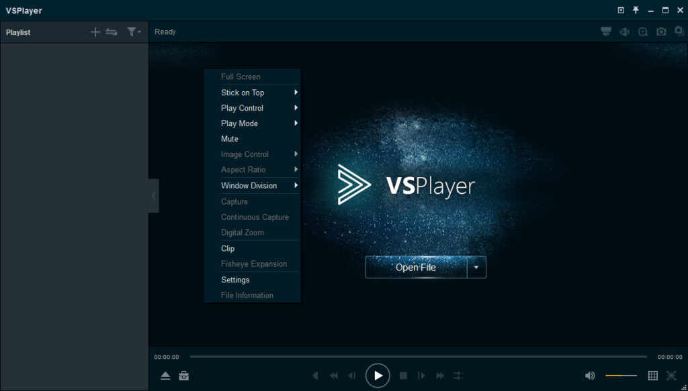Viewport: 688px width, 391px height.
Task: Click the resize grip at bottom right corner
Action: tap(683, 387)
